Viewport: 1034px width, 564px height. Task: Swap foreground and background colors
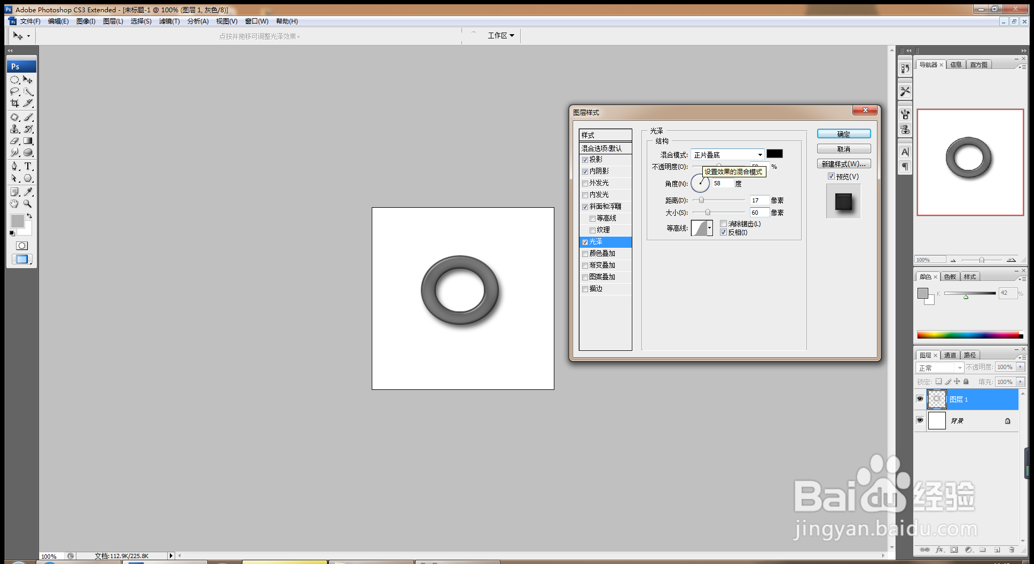pyautogui.click(x=29, y=216)
